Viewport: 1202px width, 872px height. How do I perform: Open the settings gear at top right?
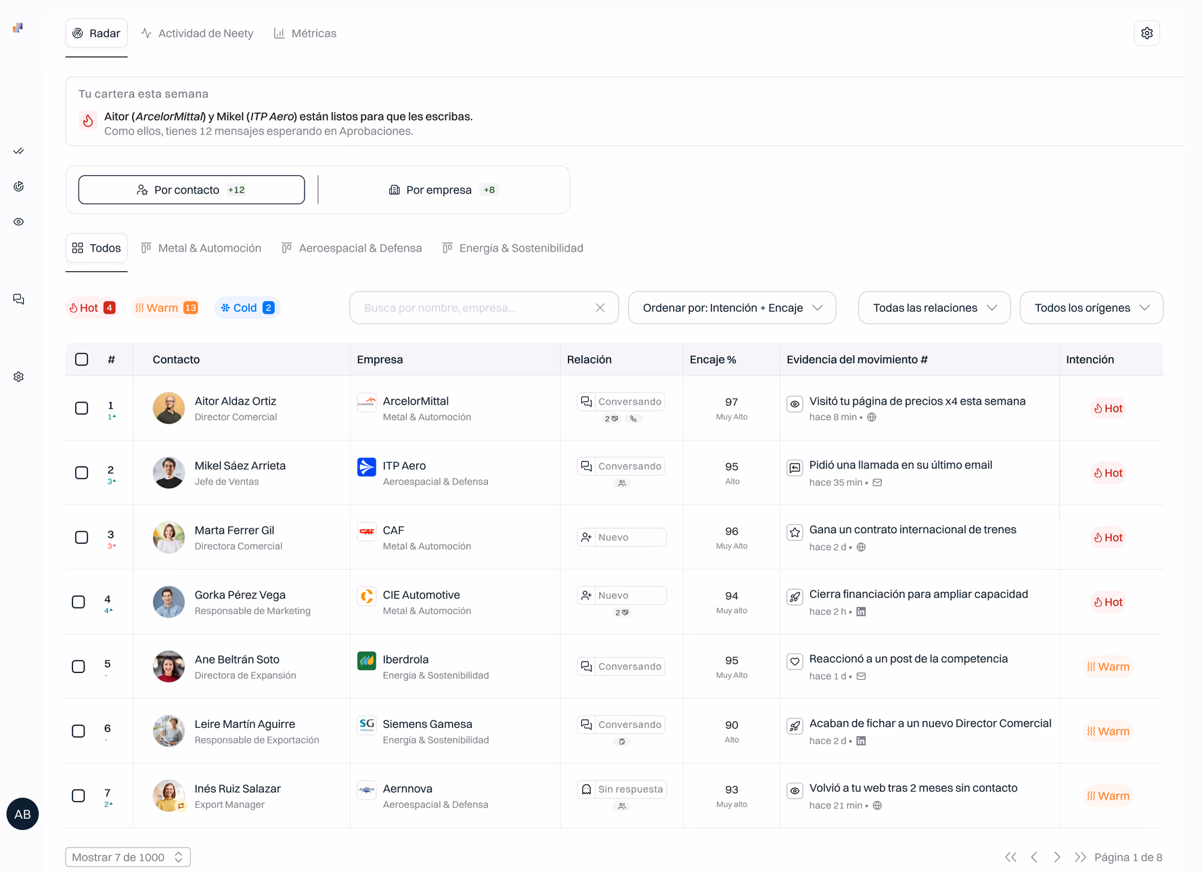pos(1147,33)
